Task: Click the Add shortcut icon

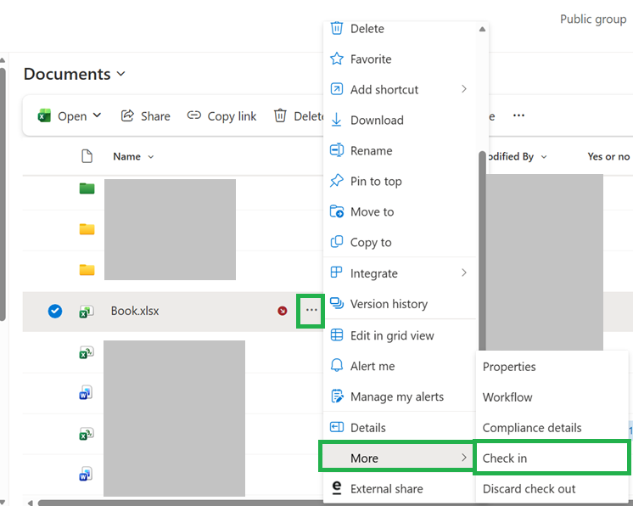Action: (x=337, y=89)
